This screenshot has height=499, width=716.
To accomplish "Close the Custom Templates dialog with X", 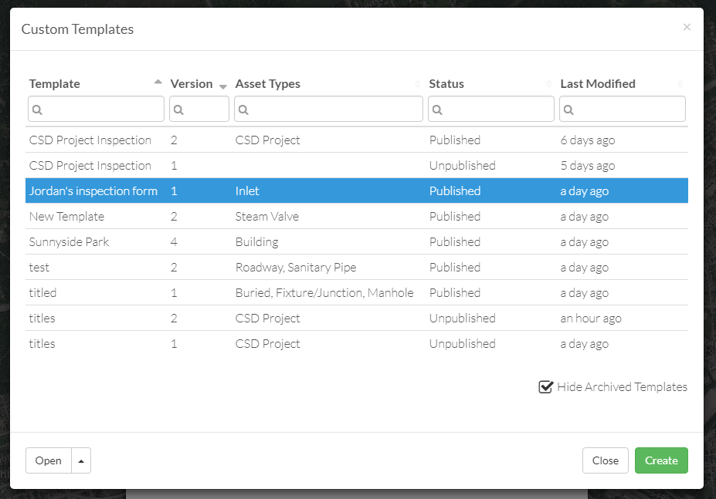I will [x=687, y=27].
